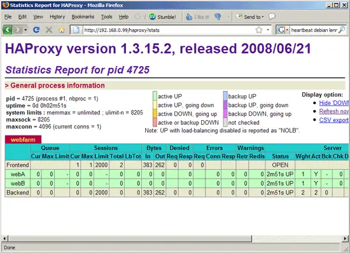This screenshot has width=350, height=253.
Task: Open the Tools menu
Action: click(x=106, y=17)
